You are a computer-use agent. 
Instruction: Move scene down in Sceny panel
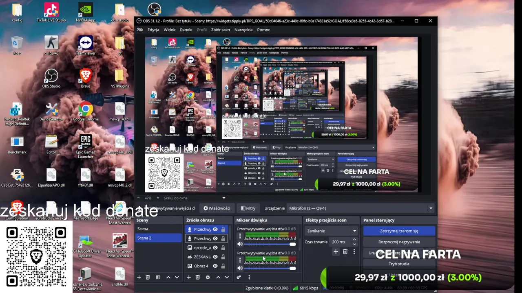pos(177,277)
